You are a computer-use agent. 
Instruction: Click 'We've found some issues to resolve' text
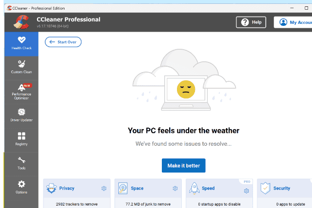point(183,144)
